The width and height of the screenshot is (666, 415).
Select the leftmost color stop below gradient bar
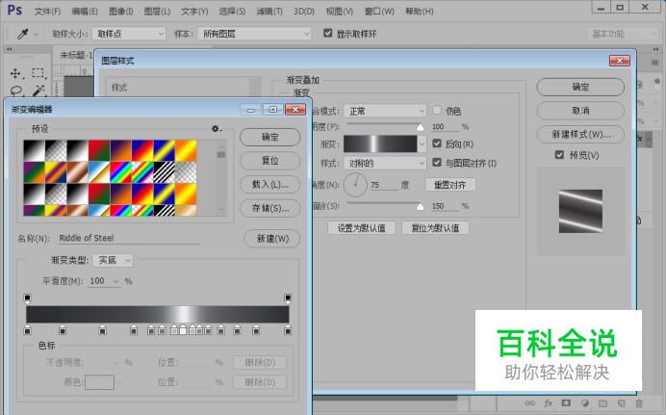click(x=28, y=329)
